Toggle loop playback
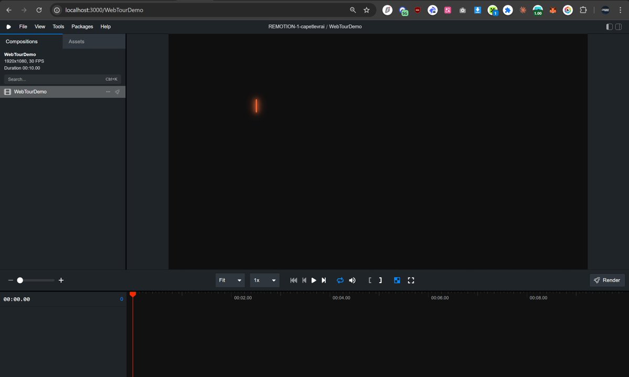The image size is (629, 377). coord(340,281)
